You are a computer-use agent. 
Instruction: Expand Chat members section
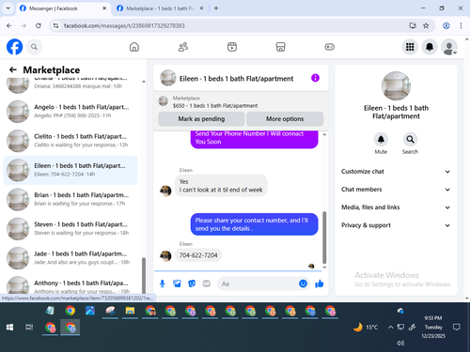396,190
